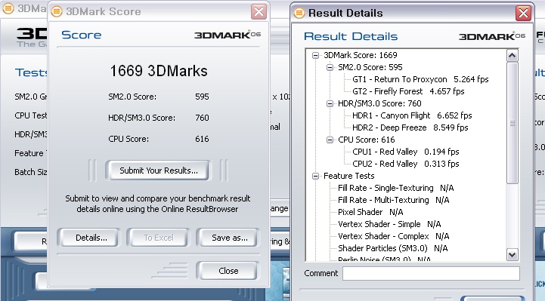
Task: Click the Result Details window title icon
Action: [x=299, y=13]
